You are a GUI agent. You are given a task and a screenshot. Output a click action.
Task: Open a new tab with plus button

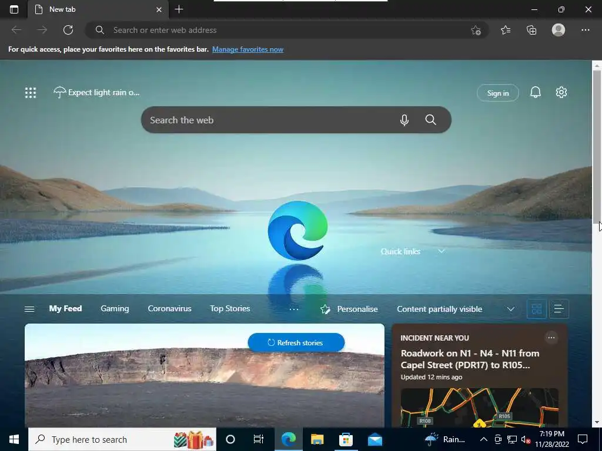coord(179,9)
